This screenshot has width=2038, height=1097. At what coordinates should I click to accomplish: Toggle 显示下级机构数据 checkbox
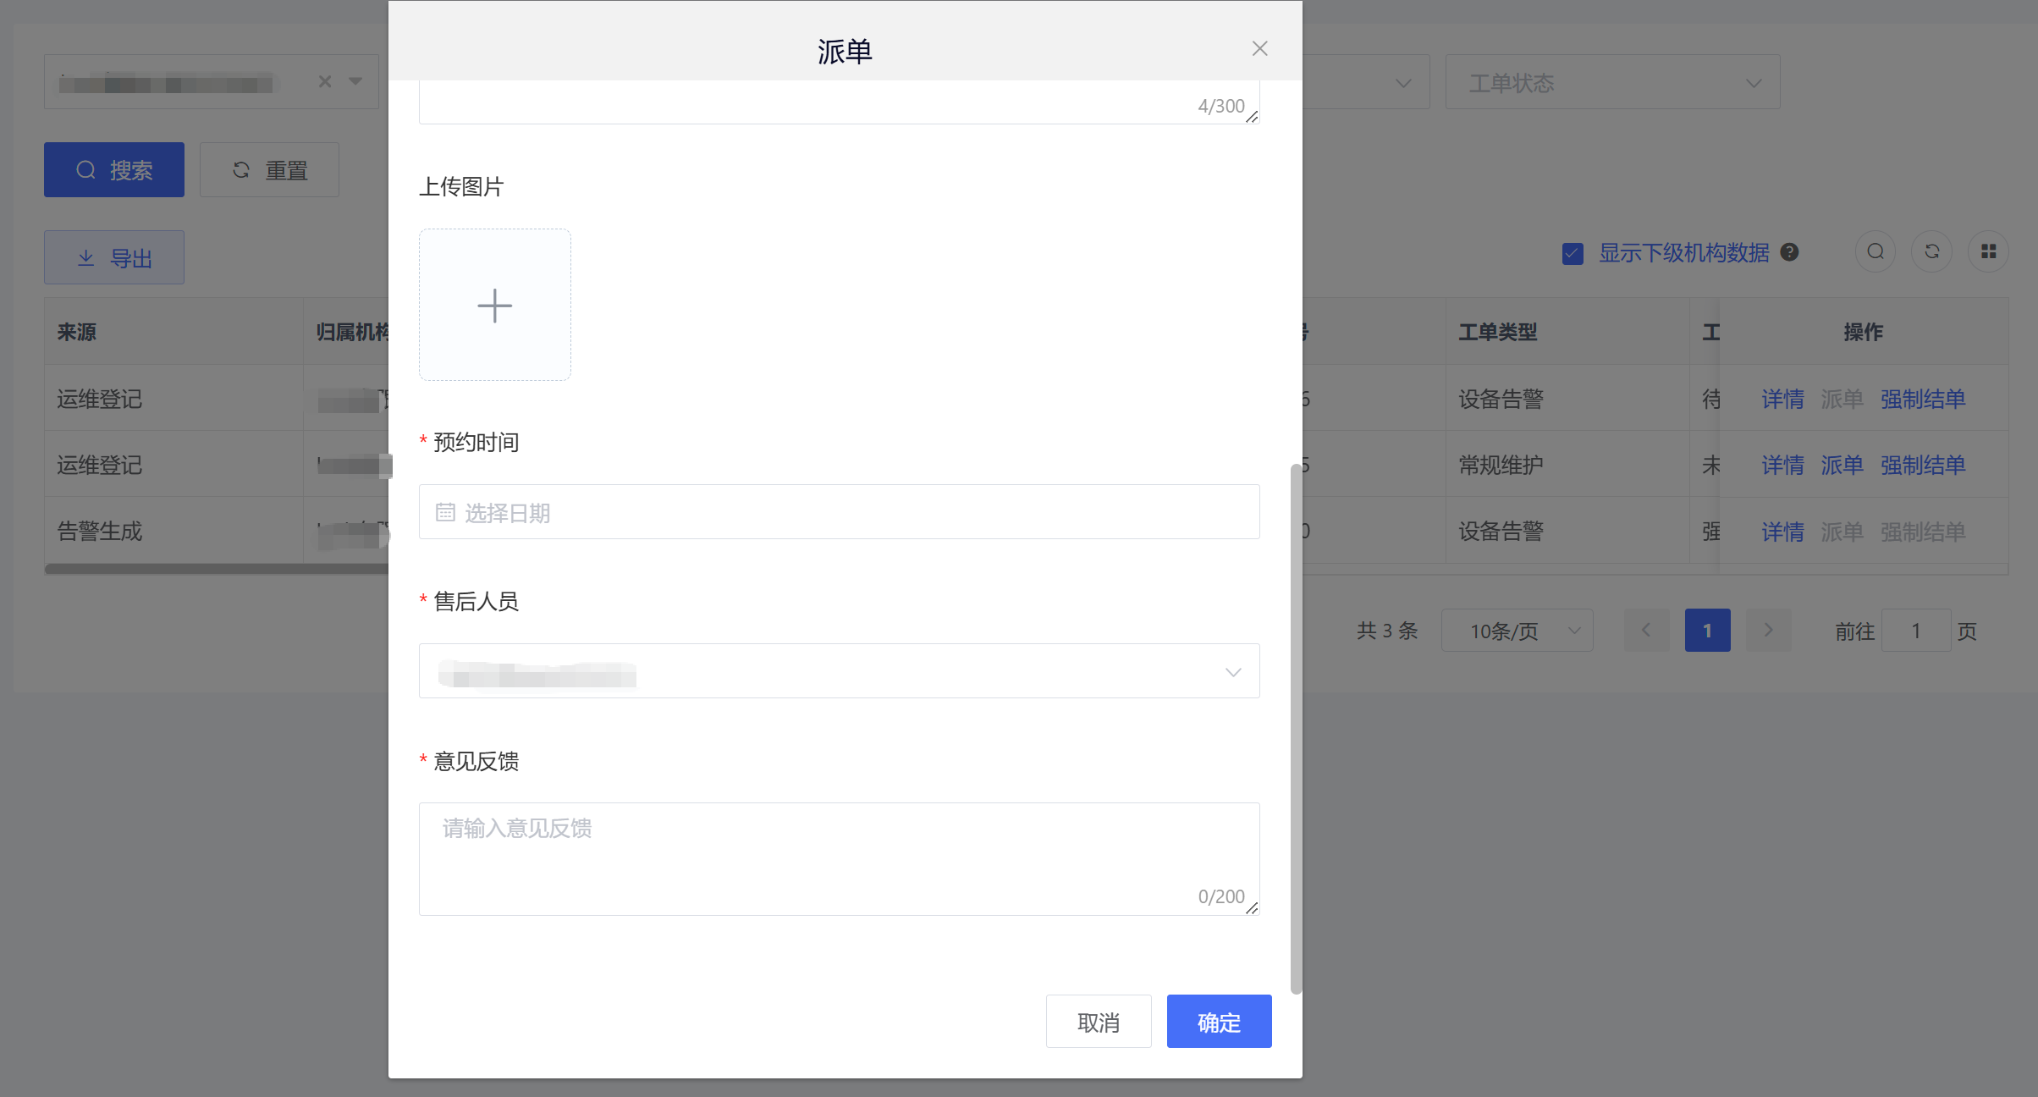pos(1573,253)
